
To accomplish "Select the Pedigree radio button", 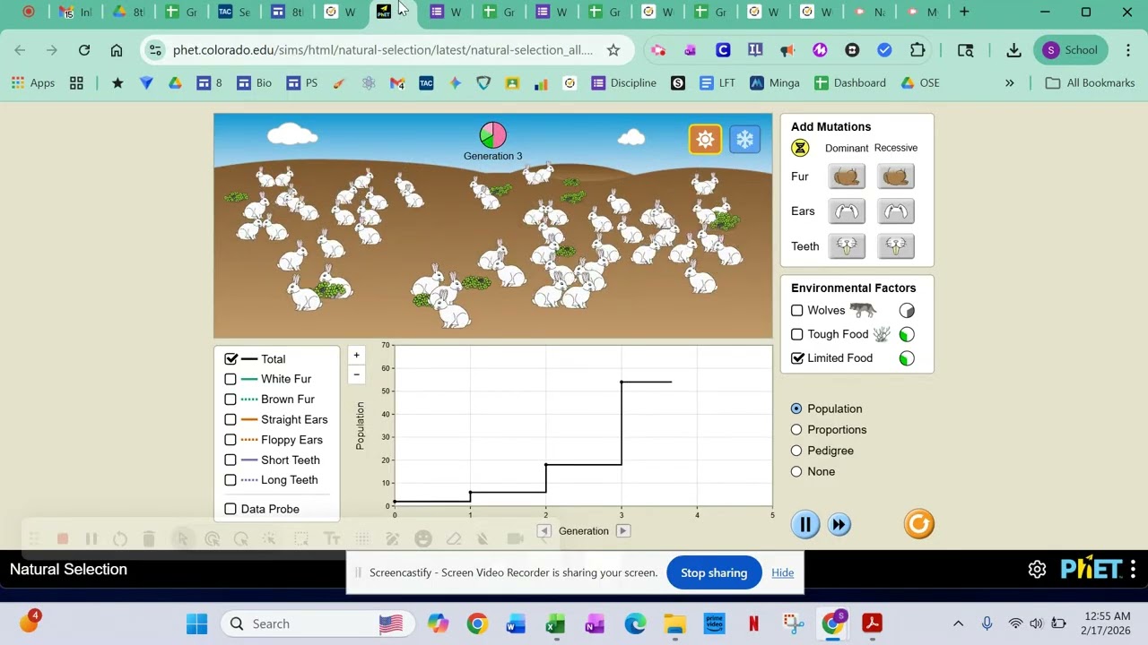I will click(796, 451).
